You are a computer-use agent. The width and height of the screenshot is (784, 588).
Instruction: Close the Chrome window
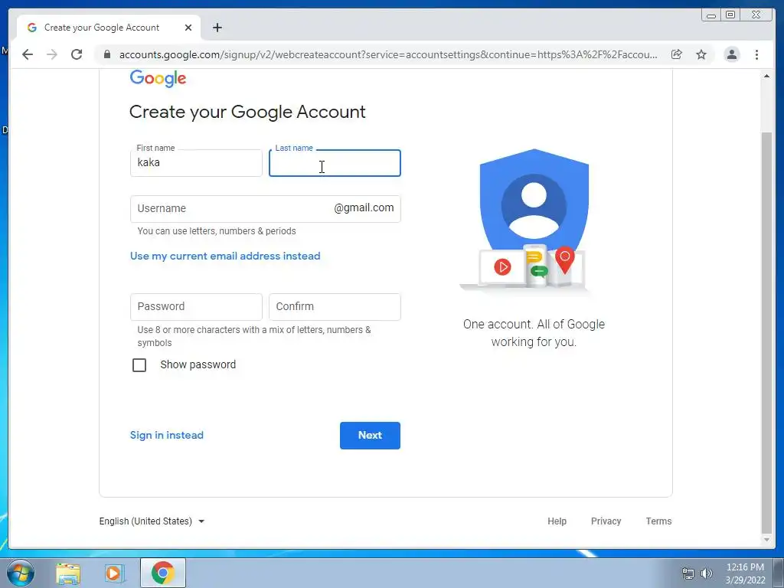point(756,15)
